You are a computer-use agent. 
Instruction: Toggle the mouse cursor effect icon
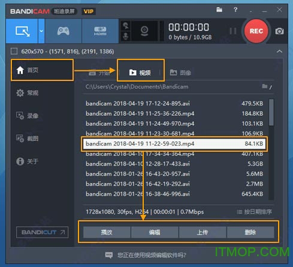tap(126, 26)
